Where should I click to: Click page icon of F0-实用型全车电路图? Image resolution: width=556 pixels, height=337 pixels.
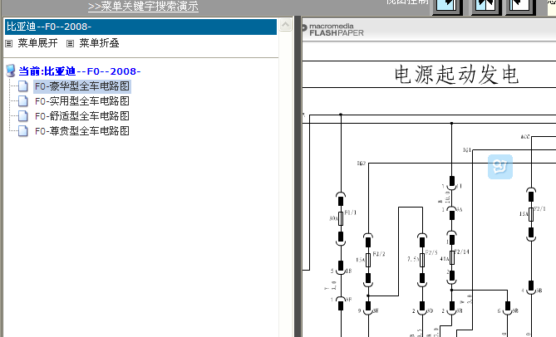(23, 101)
